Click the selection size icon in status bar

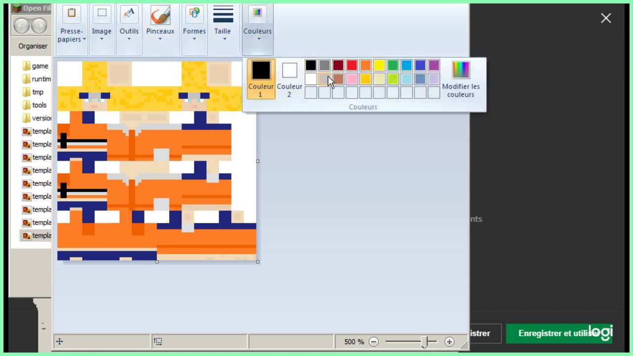[x=157, y=341]
